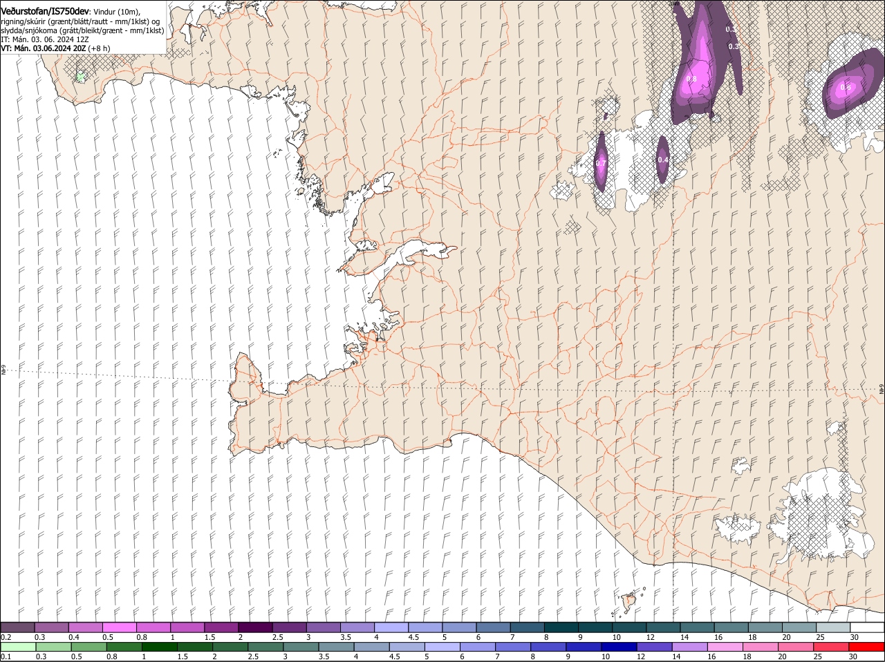Pick the pink lower swatch starting at 18
The image size is (885, 662).
tap(761, 647)
